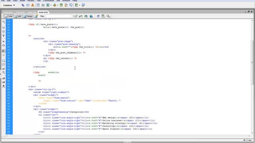This screenshot has width=255, height=143.
Task: Open the Tag Chooser
Action: click(83, 5)
